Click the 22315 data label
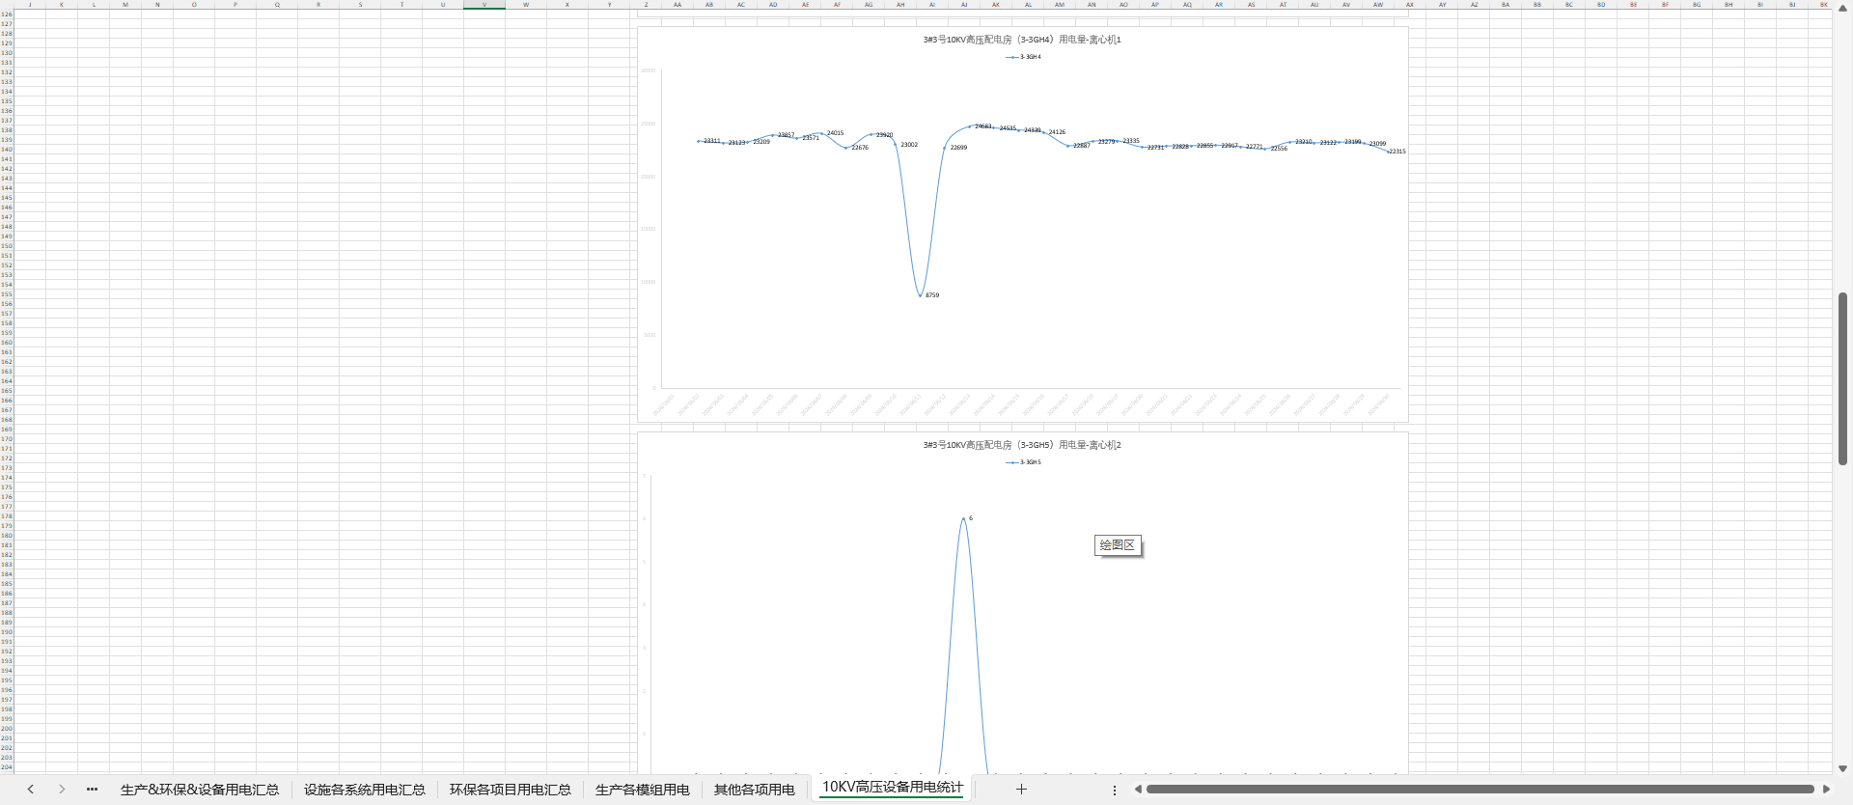1853x805 pixels. click(1397, 152)
